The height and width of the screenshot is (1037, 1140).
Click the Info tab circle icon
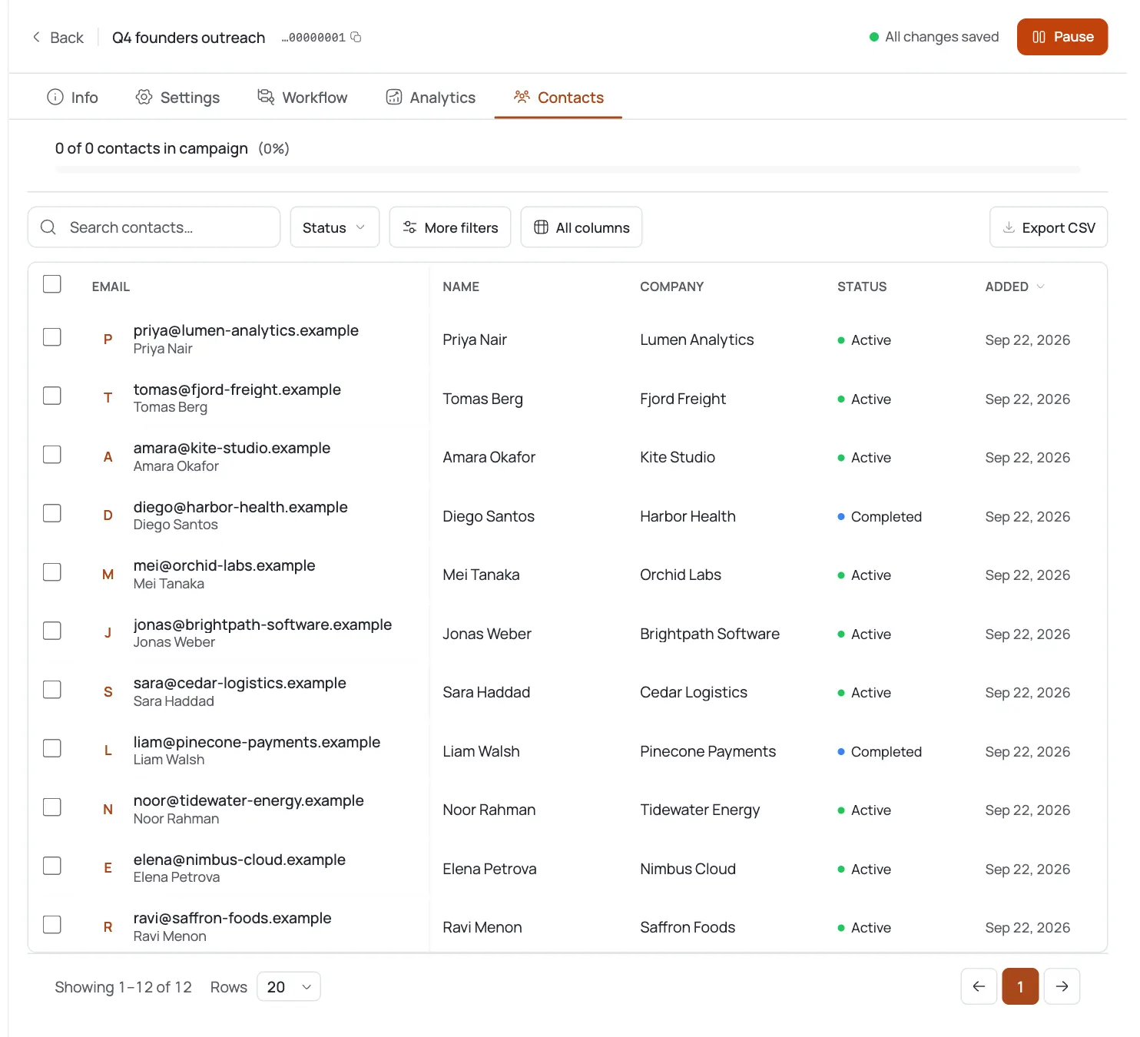click(55, 97)
